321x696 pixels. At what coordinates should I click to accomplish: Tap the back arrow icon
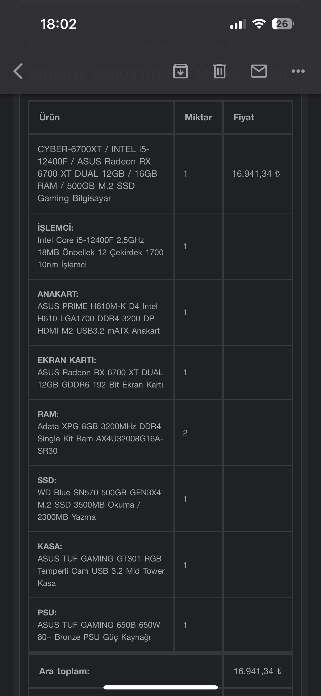pyautogui.click(x=18, y=71)
